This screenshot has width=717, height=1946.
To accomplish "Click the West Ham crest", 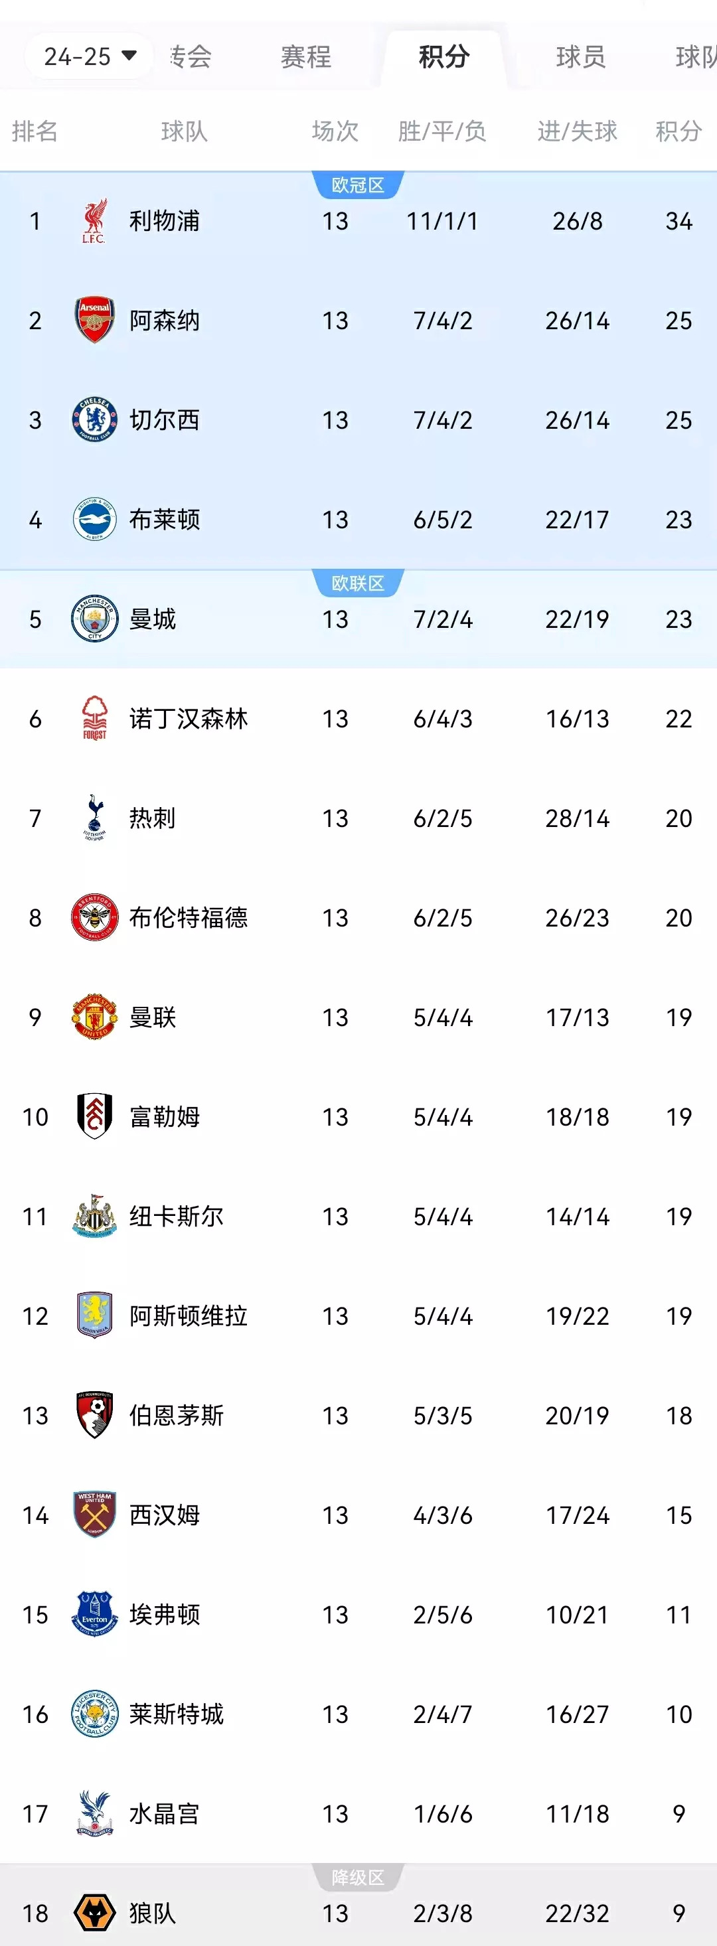I will point(94,1515).
